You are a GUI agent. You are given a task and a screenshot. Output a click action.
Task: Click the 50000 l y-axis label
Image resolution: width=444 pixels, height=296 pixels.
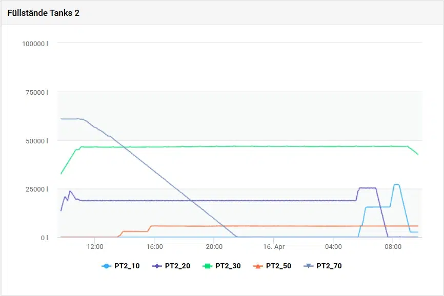pyautogui.click(x=37, y=141)
